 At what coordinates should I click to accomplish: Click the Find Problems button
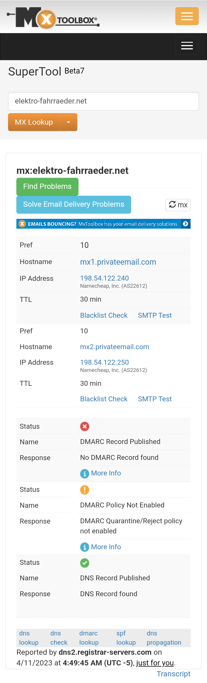[47, 187]
